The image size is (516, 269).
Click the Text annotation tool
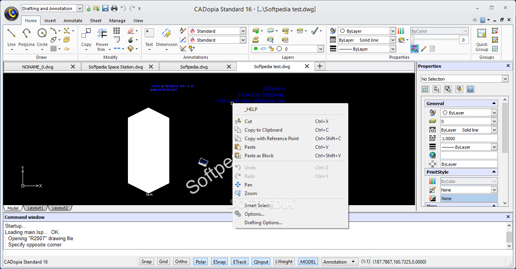[149, 37]
